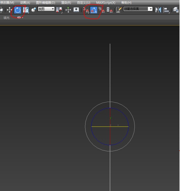The height and width of the screenshot is (191, 180).
Task: Open the Layer Manager icon
Action: point(176,10)
